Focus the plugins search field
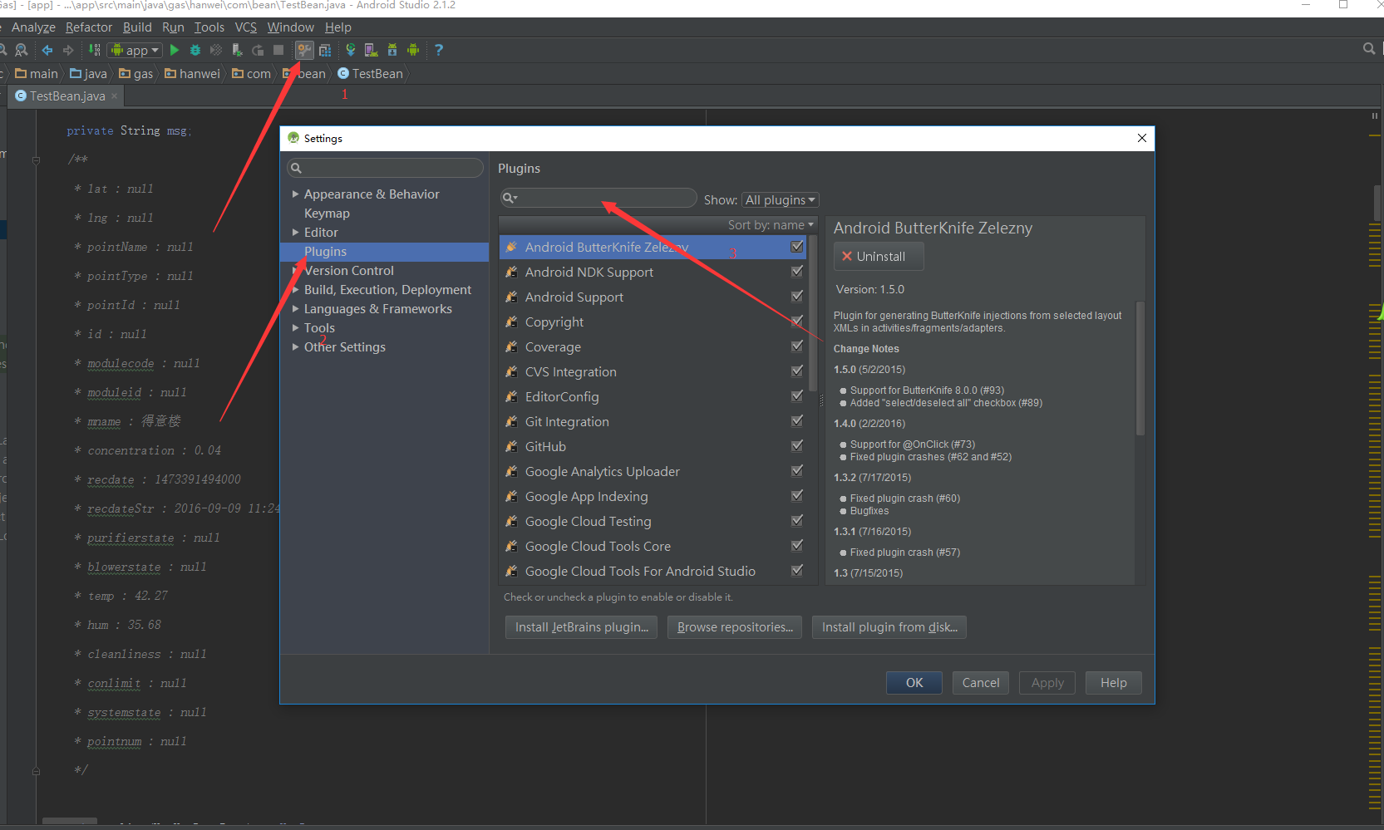The width and height of the screenshot is (1384, 830). [x=598, y=198]
